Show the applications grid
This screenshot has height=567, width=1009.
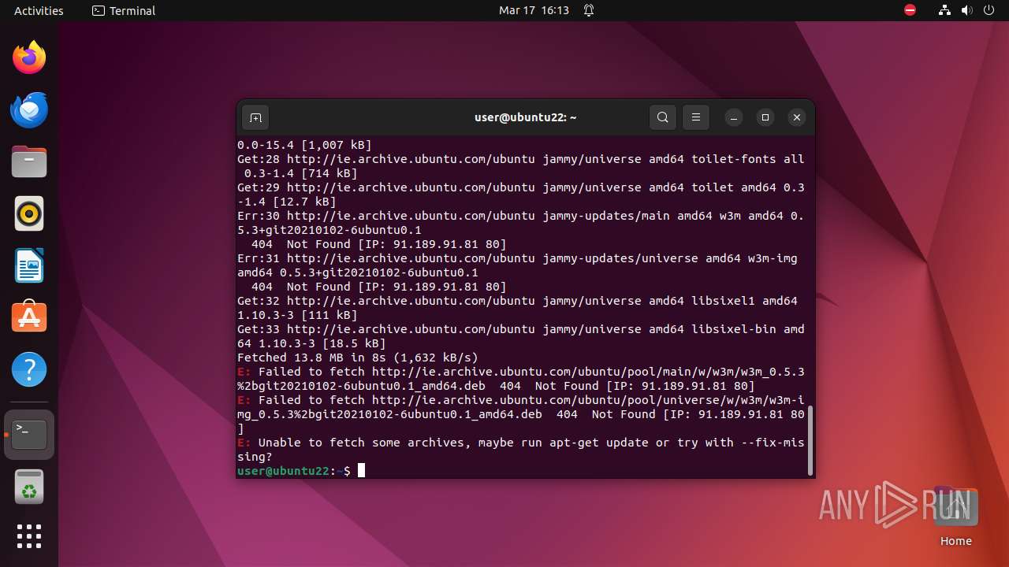click(29, 536)
